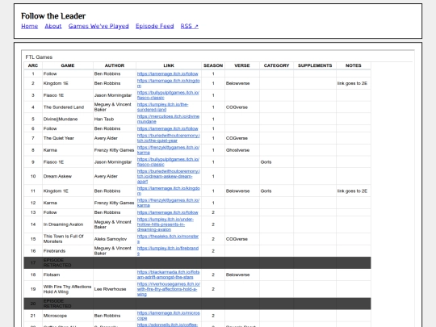436x327 pixels.
Task: Open the dream-askew-dream-apart link
Action: tap(168, 176)
